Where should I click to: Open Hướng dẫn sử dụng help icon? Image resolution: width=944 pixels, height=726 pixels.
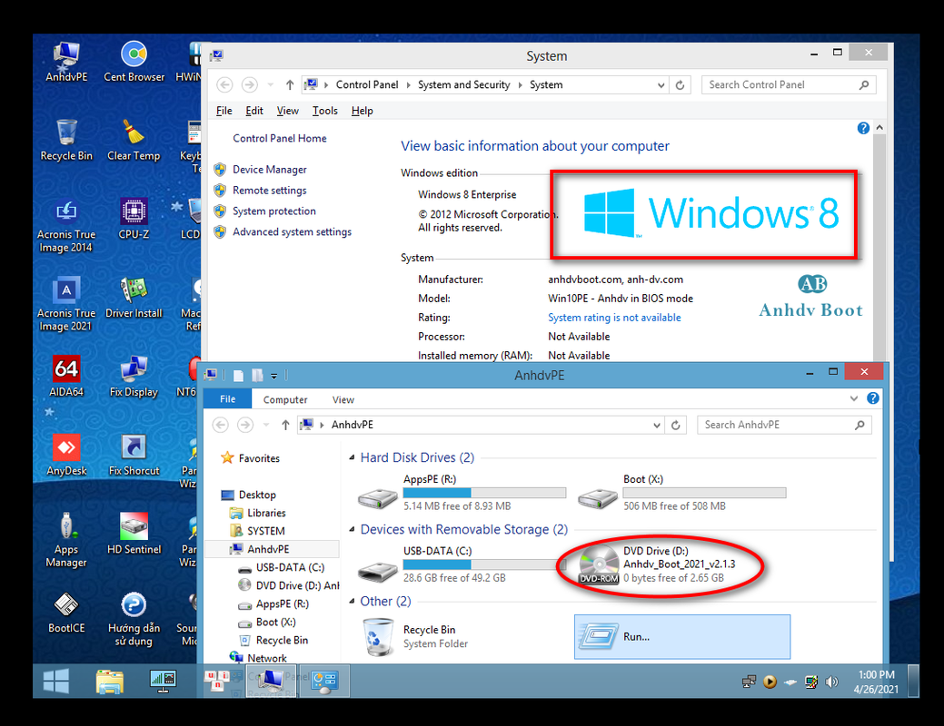pos(134,620)
